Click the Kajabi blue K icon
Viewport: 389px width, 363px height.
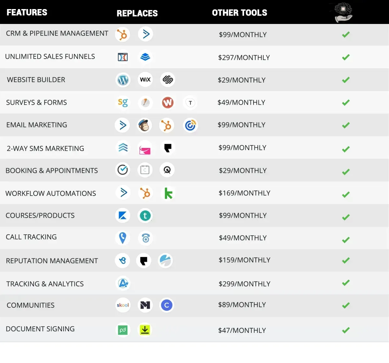click(x=123, y=216)
